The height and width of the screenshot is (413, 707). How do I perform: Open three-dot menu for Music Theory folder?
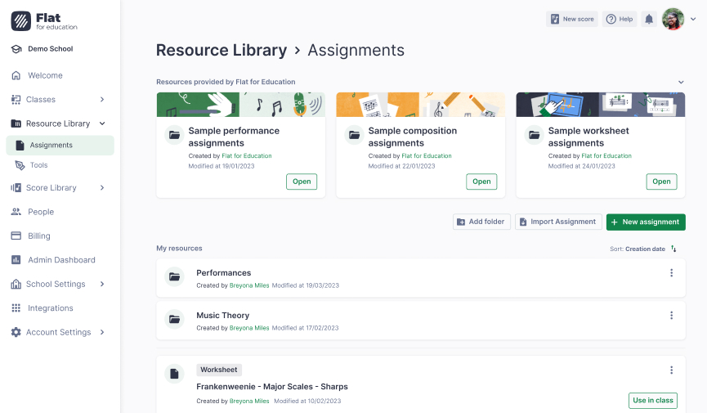click(671, 316)
